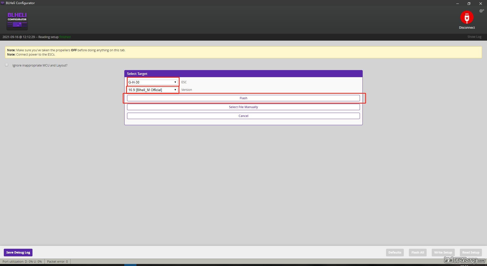Click the title bar app icon

coord(3,3)
